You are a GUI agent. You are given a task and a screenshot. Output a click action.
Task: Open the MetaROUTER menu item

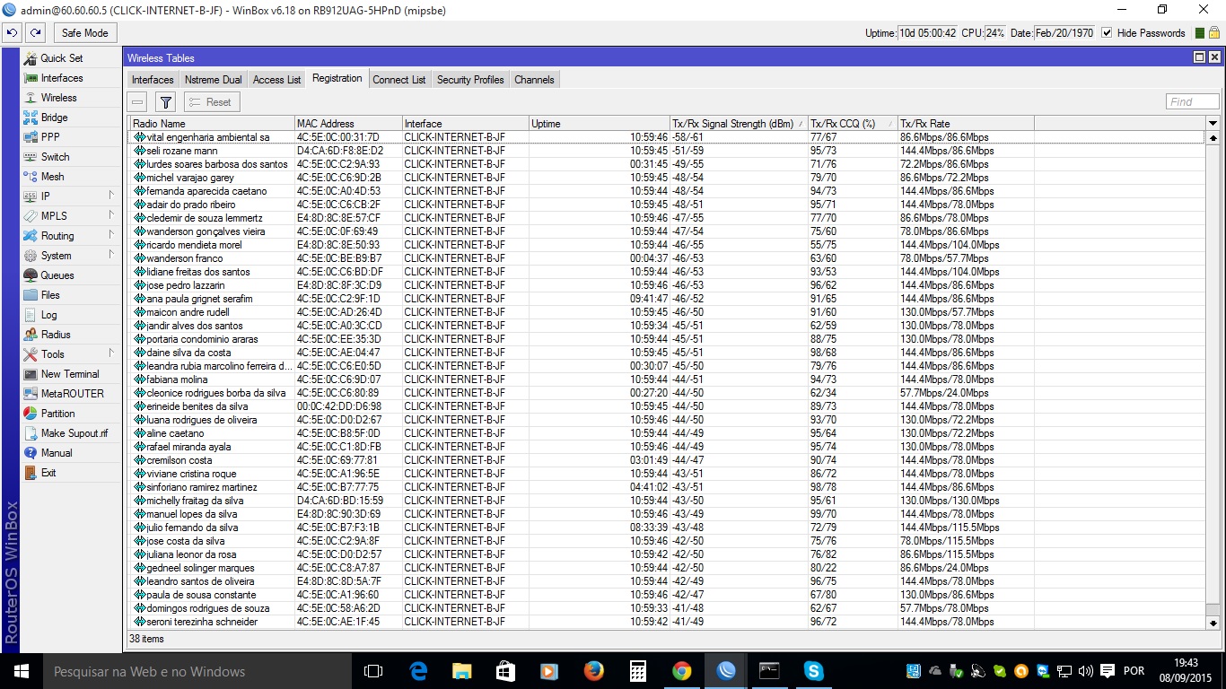[72, 394]
